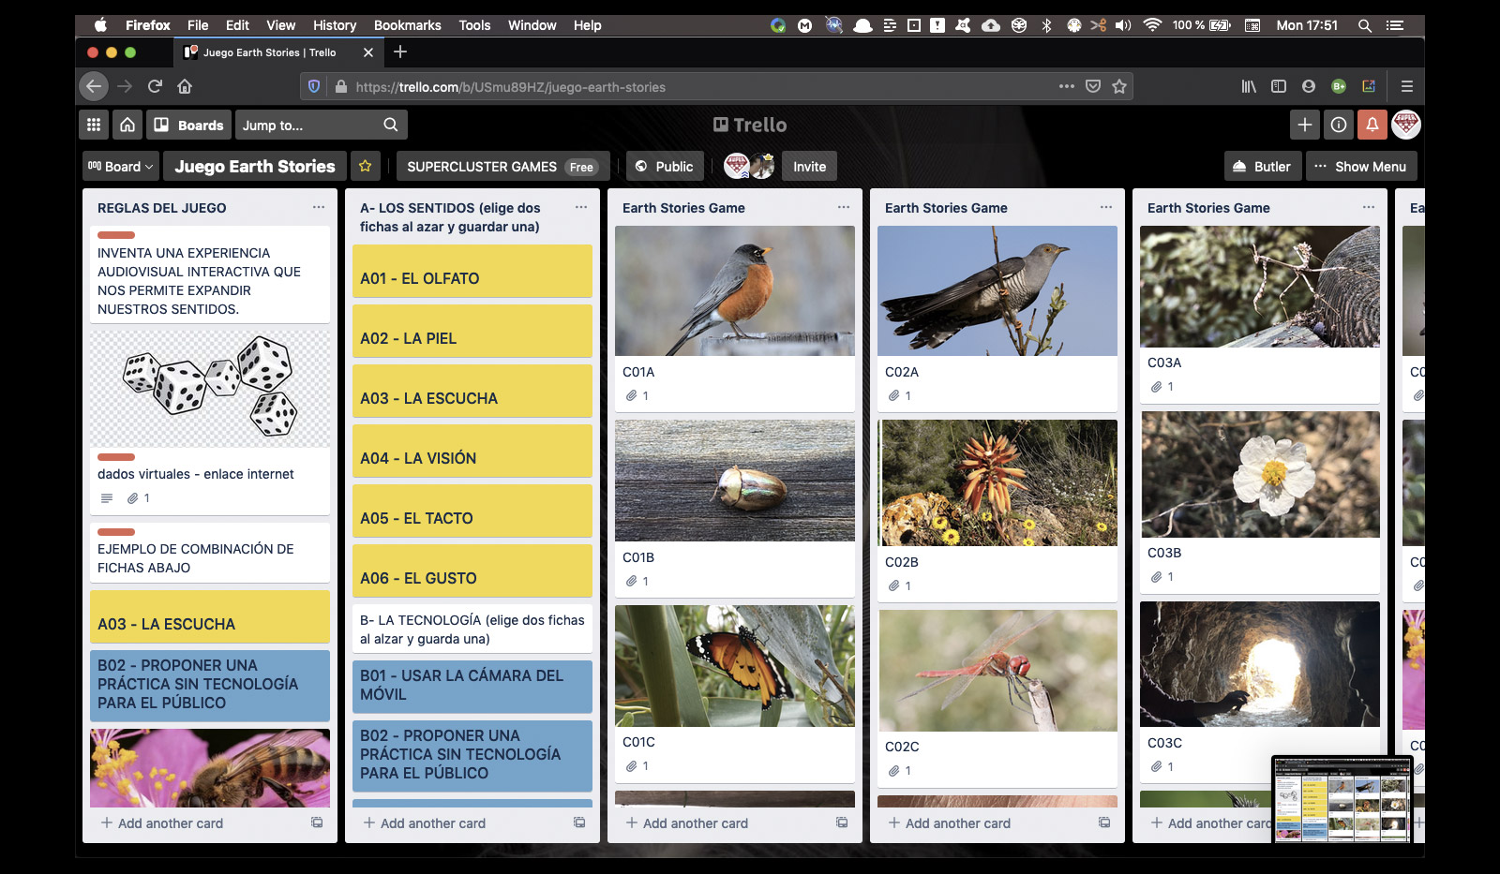Open the Edit menu

(237, 25)
